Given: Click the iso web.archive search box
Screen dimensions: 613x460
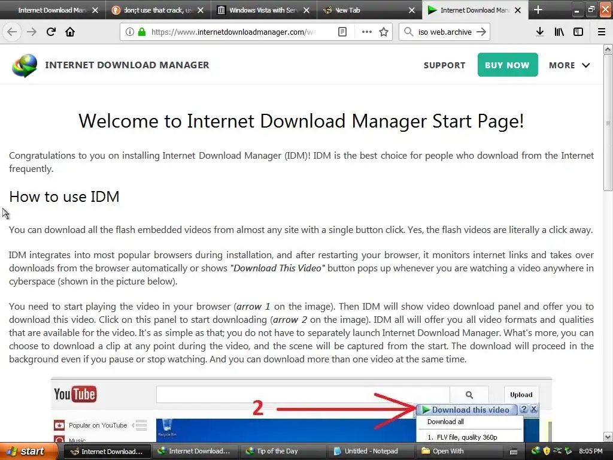Looking at the screenshot, I should tap(445, 32).
